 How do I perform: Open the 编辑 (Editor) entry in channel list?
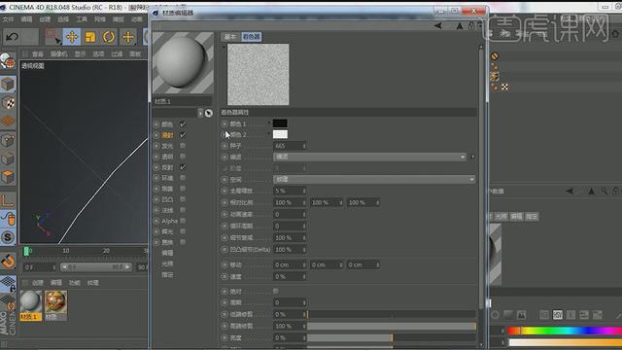[x=167, y=253]
